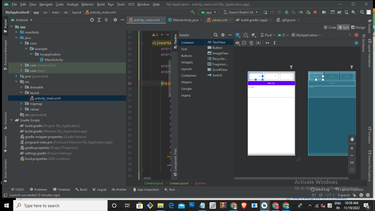Click Spinner in the breadcrumb bar
This screenshot has height=211, width=375.
point(200,183)
